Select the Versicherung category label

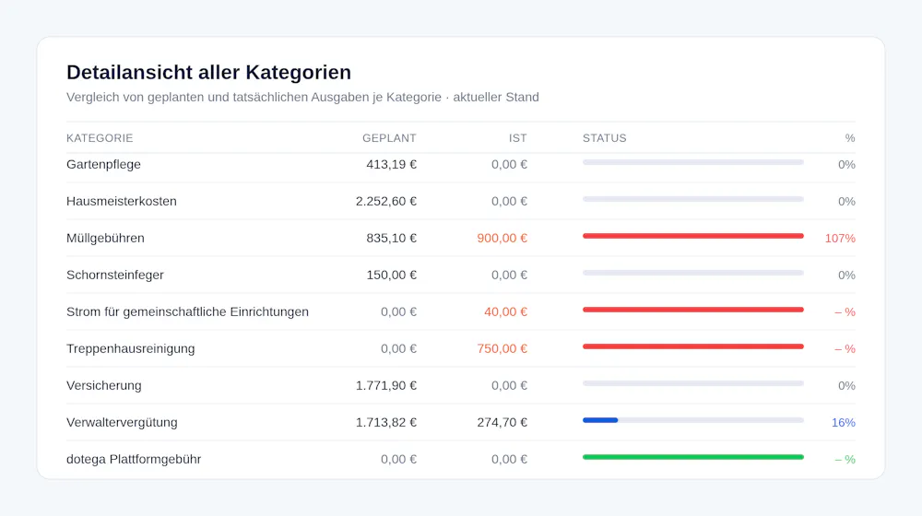pos(103,385)
